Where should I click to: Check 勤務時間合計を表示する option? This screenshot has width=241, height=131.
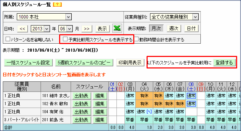point(136,39)
